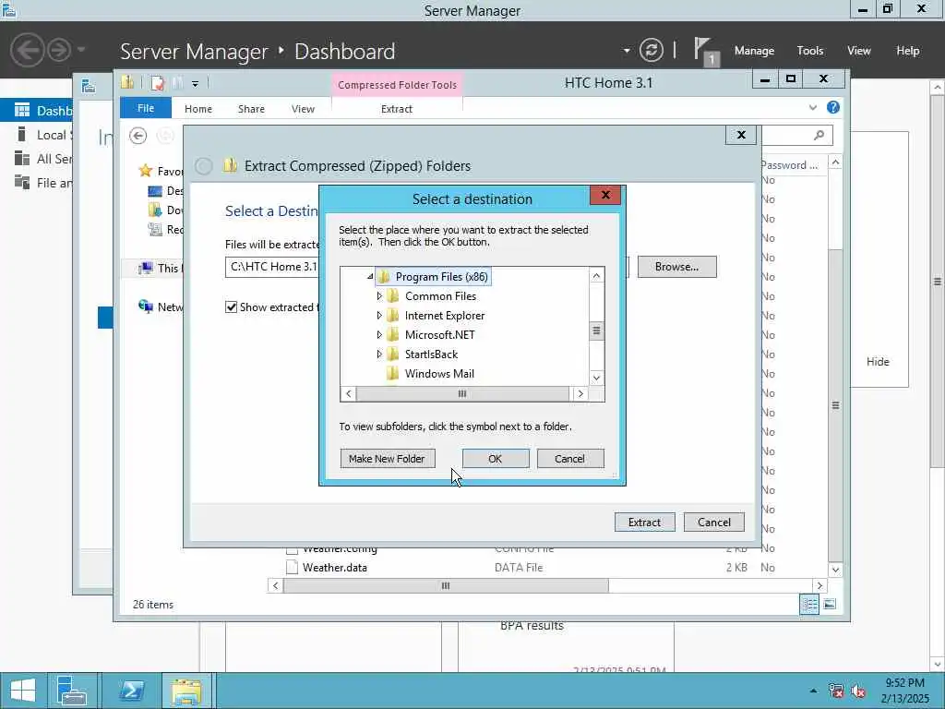This screenshot has width=945, height=709.
Task: Open the File tab in Explorer
Action: [x=146, y=108]
